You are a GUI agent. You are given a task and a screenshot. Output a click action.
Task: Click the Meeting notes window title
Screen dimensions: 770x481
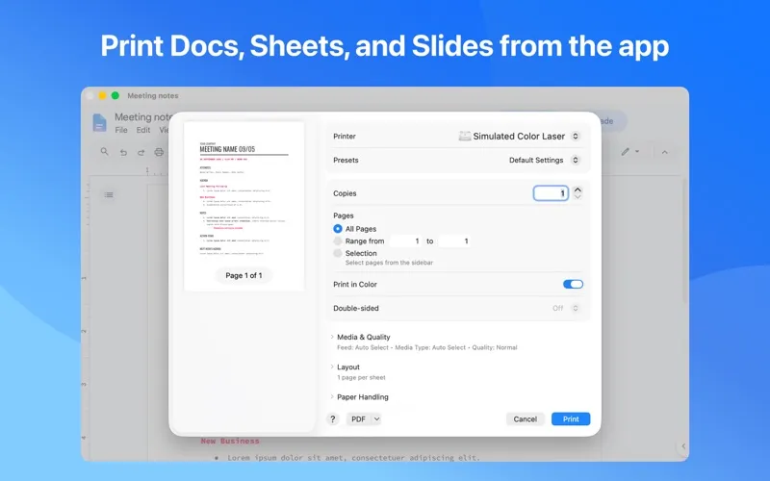(x=153, y=95)
